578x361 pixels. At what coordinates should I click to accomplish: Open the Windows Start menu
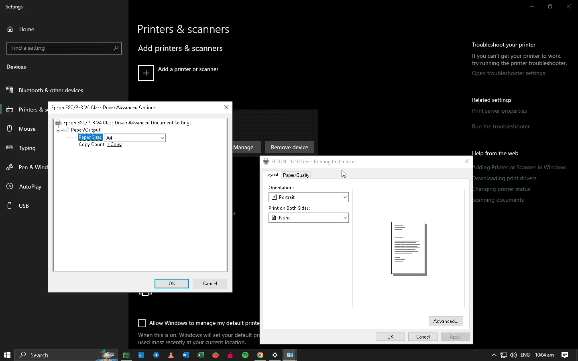tap(7, 355)
